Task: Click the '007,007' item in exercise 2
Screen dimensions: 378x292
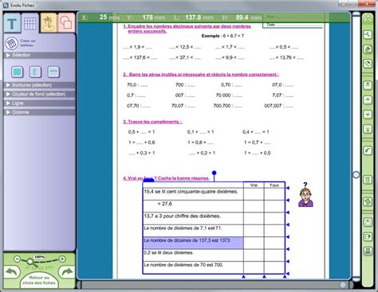Action: (279, 106)
